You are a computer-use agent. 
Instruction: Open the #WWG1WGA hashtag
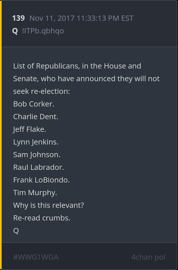pos(36,257)
